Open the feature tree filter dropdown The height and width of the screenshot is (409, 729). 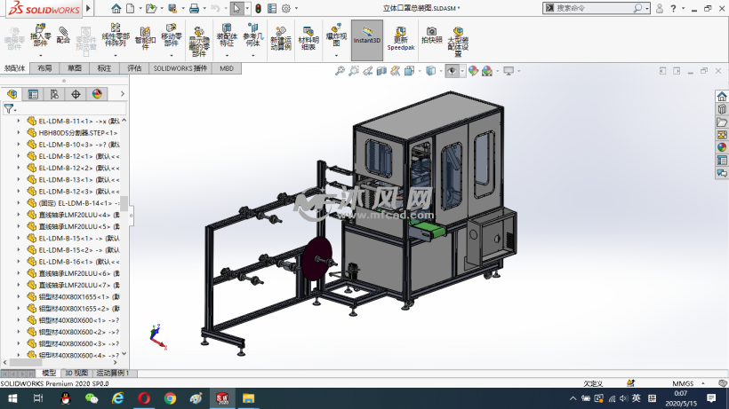pyautogui.click(x=9, y=108)
